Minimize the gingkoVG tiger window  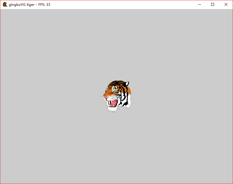(200, 4)
